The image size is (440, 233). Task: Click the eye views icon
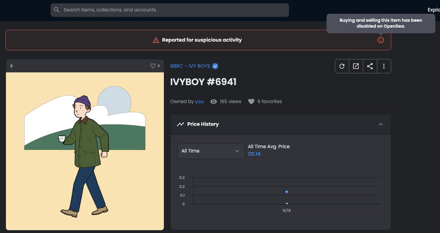pos(213,101)
